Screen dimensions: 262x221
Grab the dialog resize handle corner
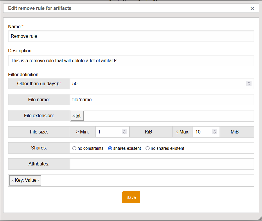(x=259, y=218)
